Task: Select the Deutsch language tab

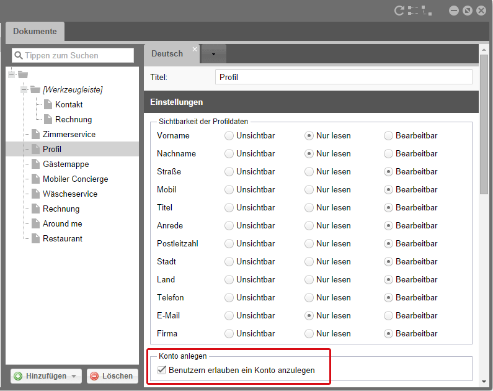Action: (x=167, y=54)
